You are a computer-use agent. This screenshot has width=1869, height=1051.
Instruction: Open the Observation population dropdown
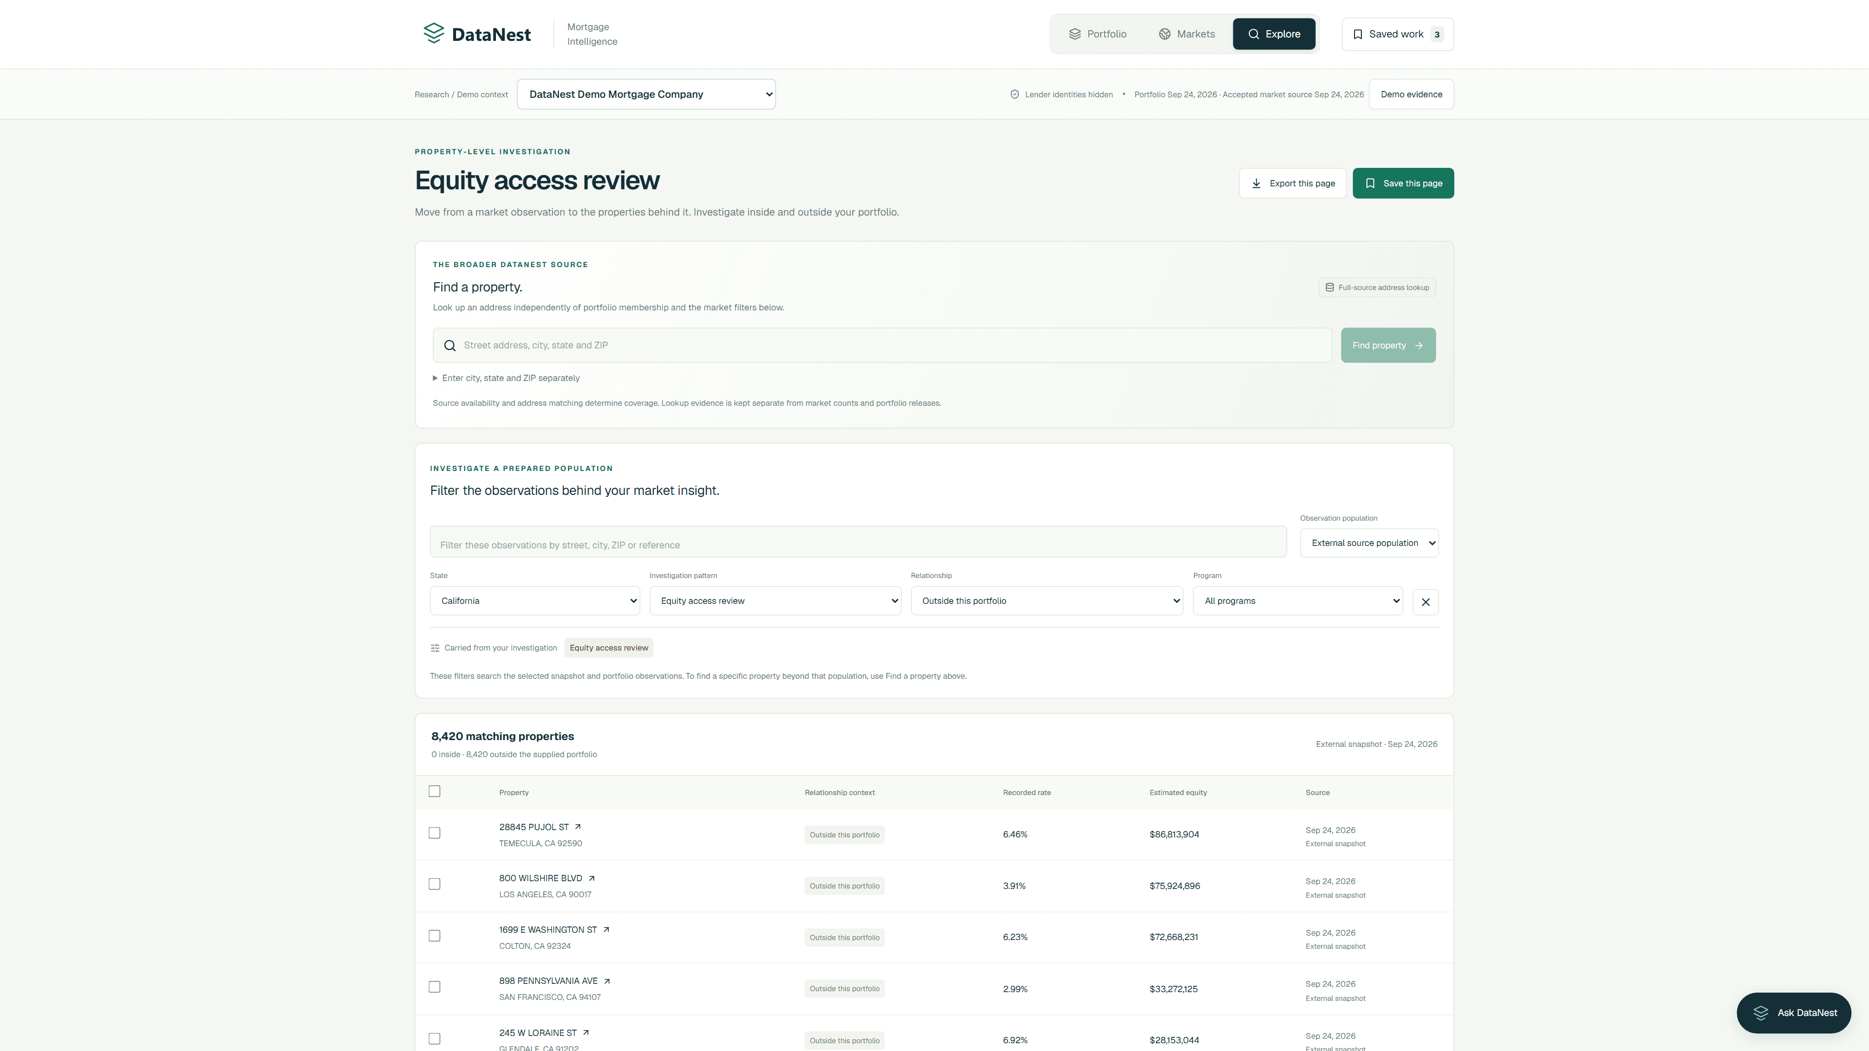[x=1369, y=543]
